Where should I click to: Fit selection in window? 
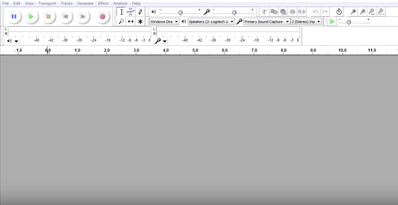tap(372, 12)
